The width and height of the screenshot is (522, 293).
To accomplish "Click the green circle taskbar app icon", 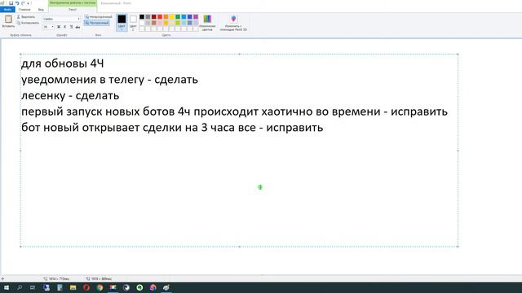I will [139, 287].
